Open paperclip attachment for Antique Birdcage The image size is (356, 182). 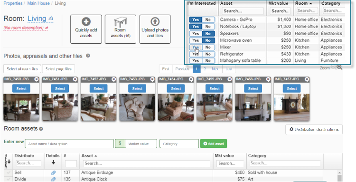tap(53, 172)
